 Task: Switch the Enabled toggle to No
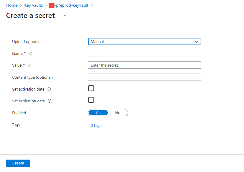[118, 113]
